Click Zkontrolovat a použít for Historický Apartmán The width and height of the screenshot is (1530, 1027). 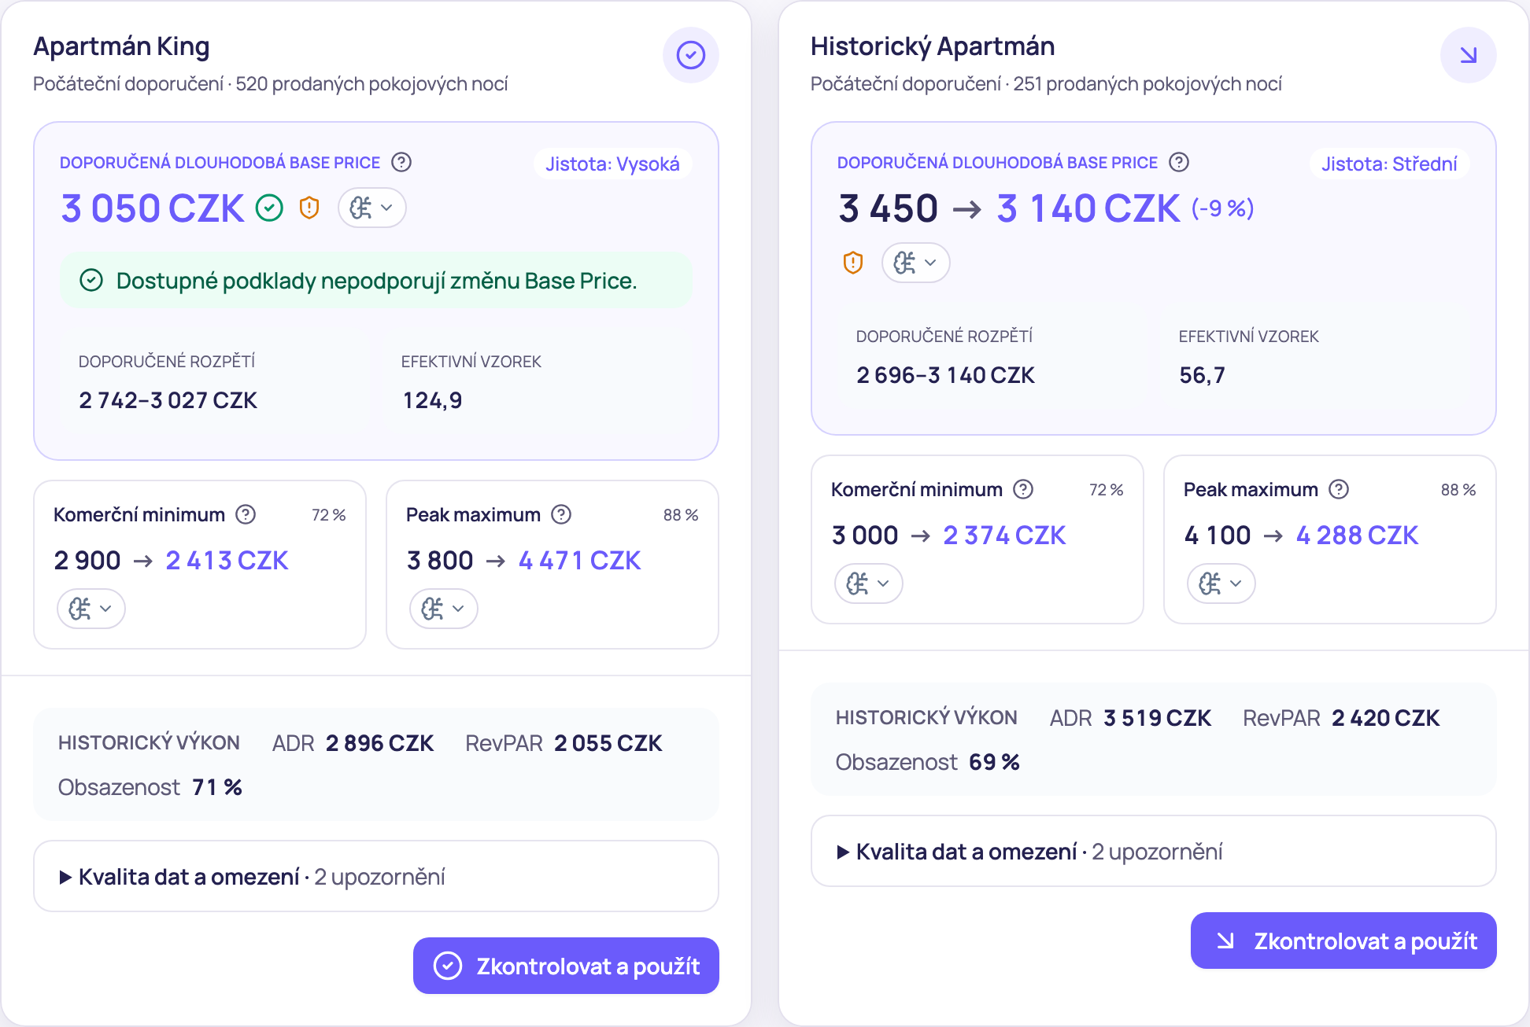pos(1343,940)
